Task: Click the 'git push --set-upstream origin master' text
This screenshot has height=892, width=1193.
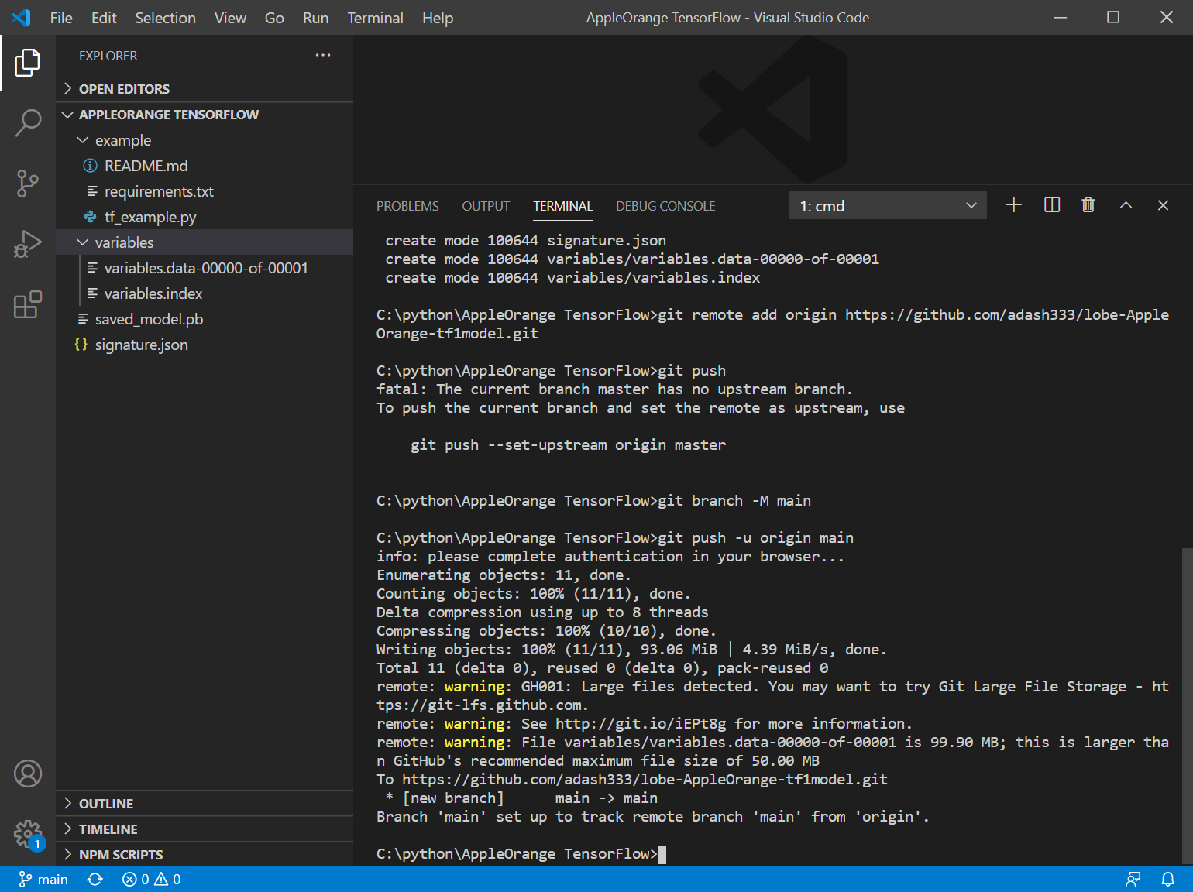Action: click(568, 445)
